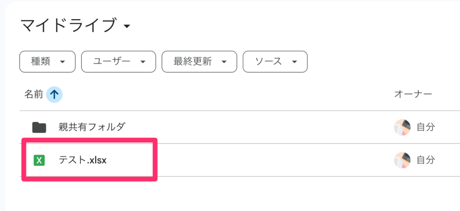Open the ソース filter by its label
The width and height of the screenshot is (460, 211).
pyautogui.click(x=268, y=62)
